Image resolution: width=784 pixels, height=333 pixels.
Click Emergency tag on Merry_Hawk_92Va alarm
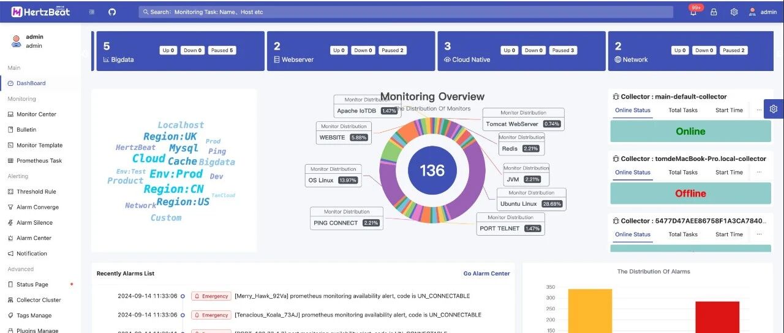coord(211,296)
